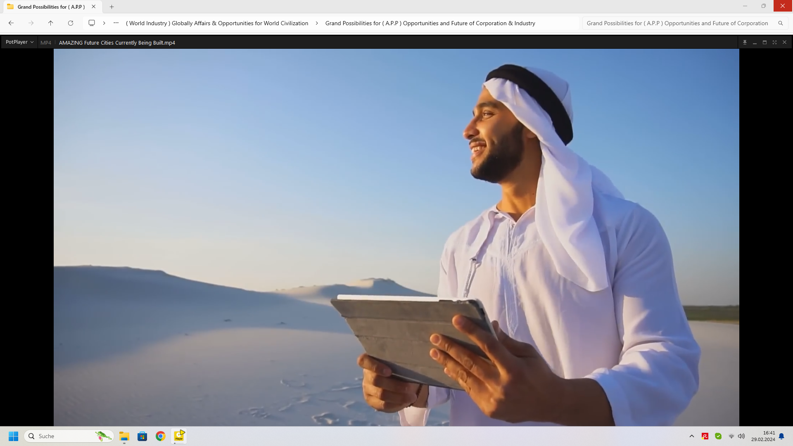The height and width of the screenshot is (446, 793).
Task: Close the PotPlayer window
Action: pos(784,43)
